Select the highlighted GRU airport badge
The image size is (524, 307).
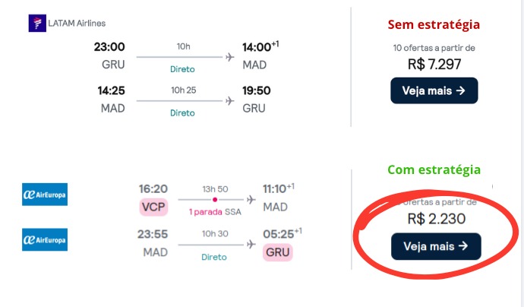point(278,252)
